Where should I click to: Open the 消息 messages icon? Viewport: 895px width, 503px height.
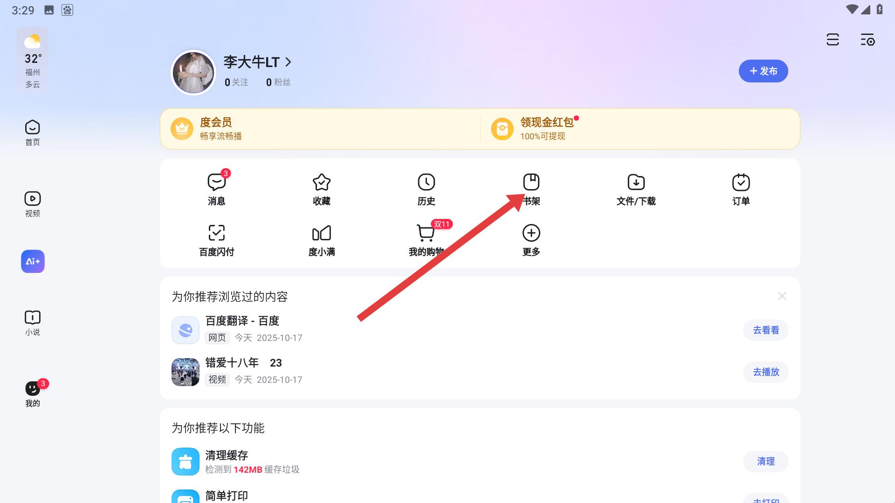pos(217,182)
